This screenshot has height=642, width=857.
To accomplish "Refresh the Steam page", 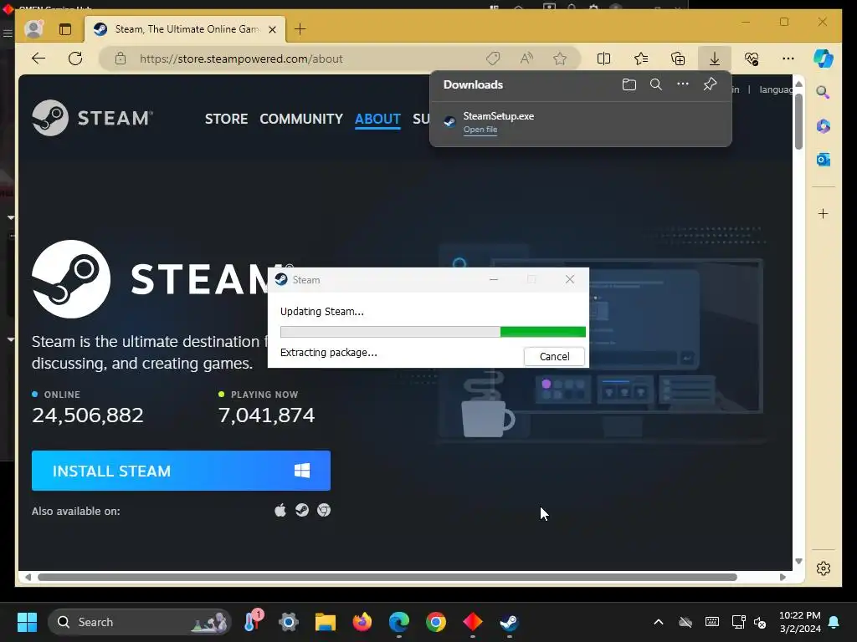I will click(75, 59).
